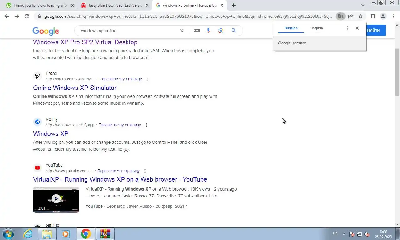The height and width of the screenshot is (240, 400).
Task: Click the muted volume tray icon
Action: tap(367, 234)
